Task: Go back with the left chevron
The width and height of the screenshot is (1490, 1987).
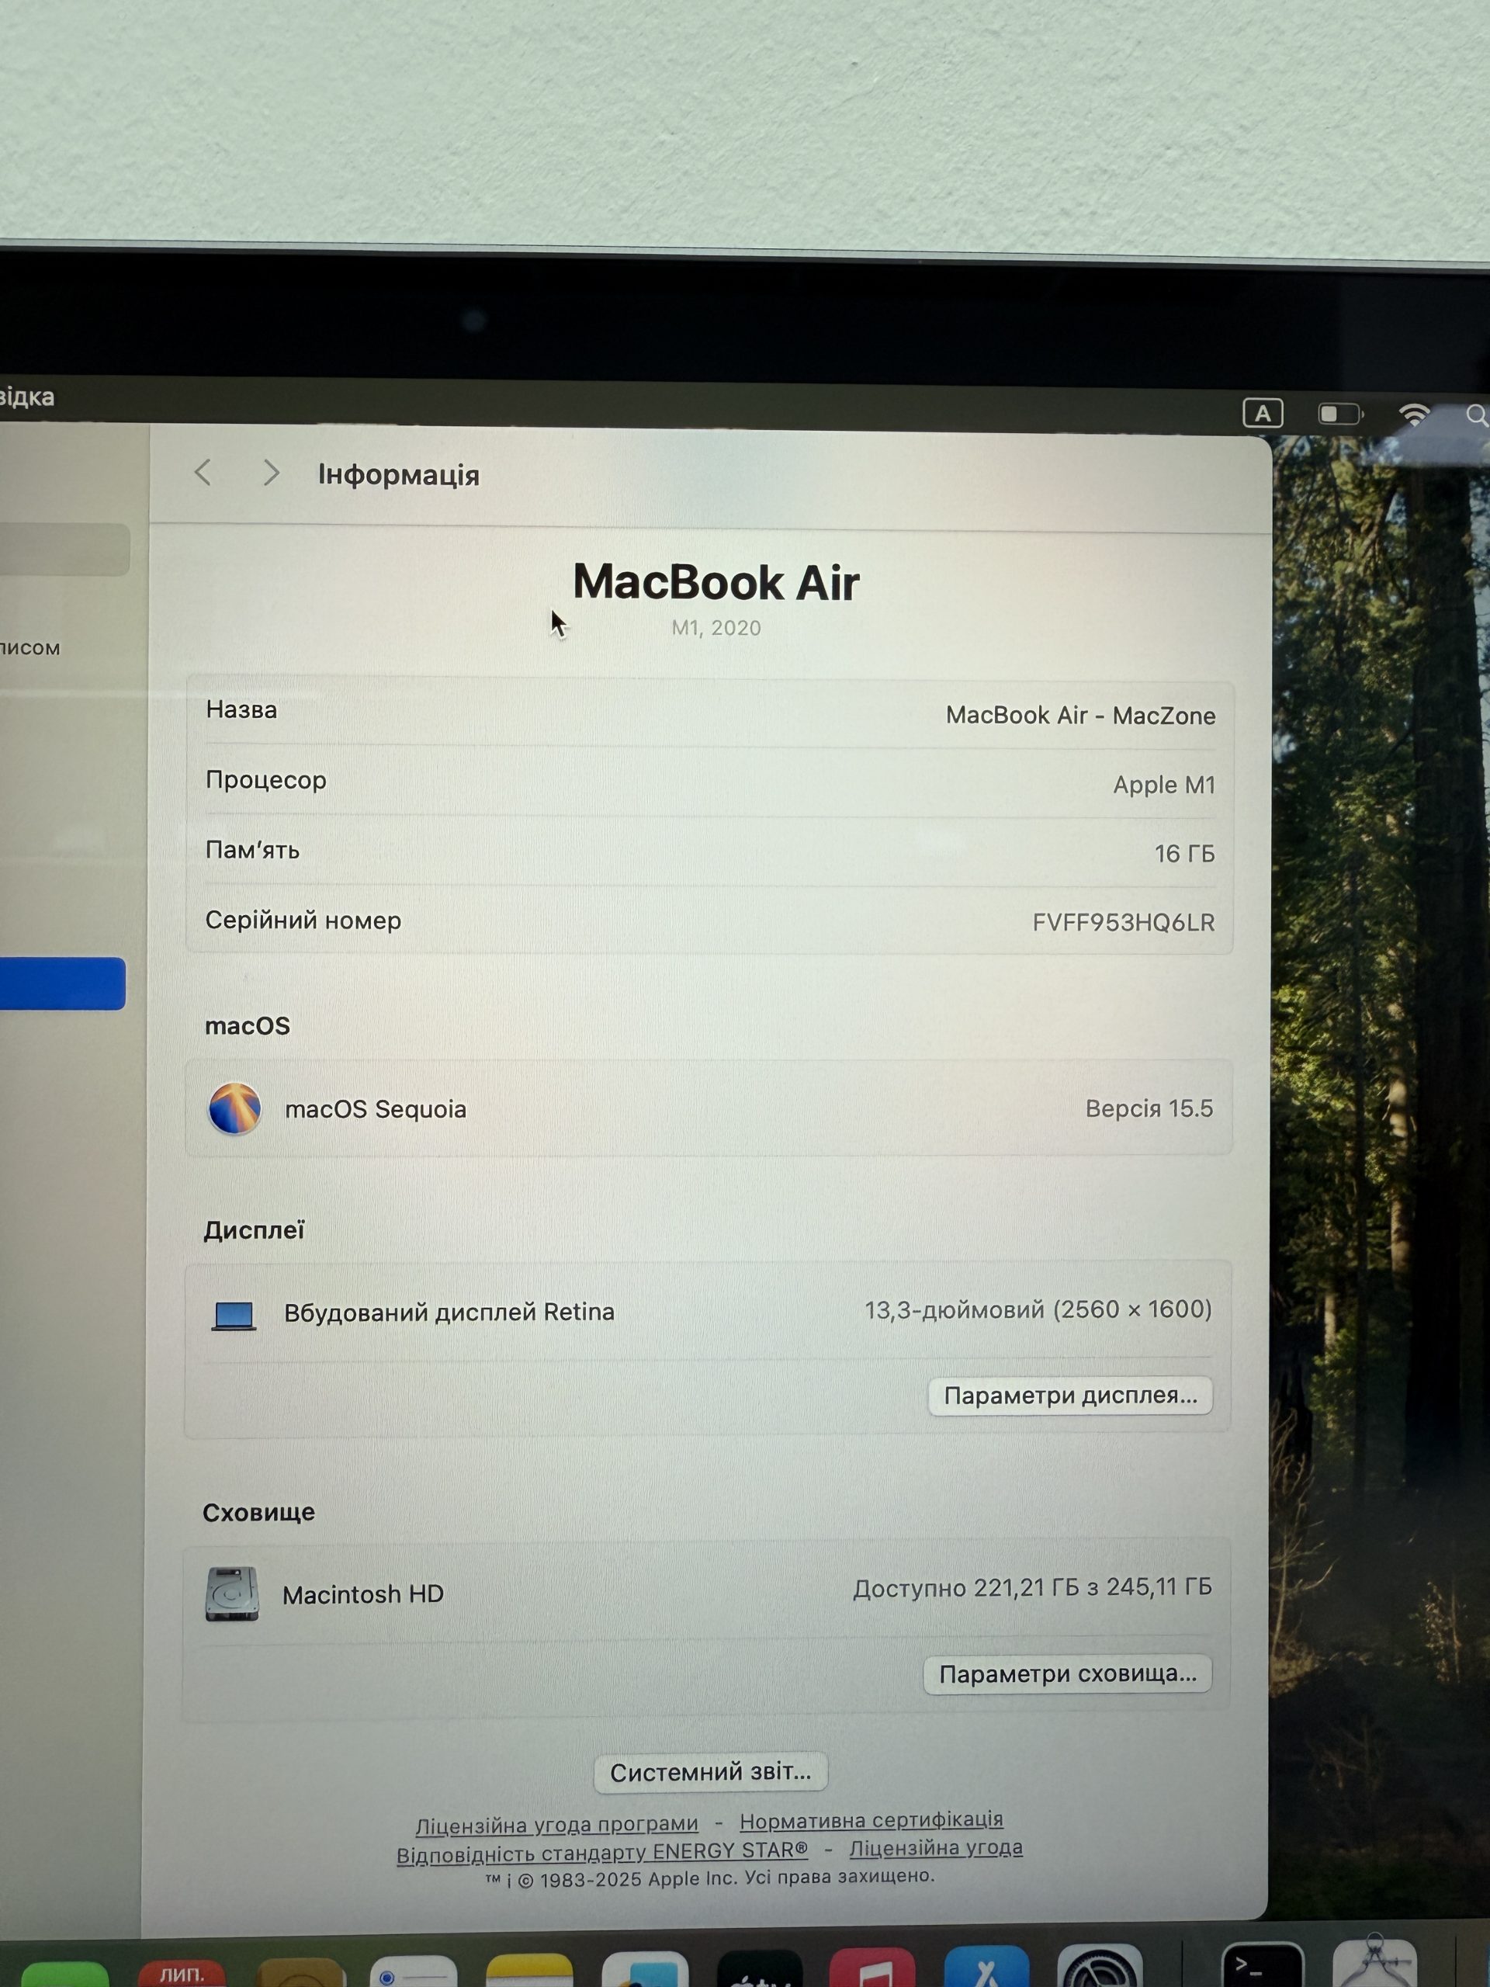Action: point(203,472)
